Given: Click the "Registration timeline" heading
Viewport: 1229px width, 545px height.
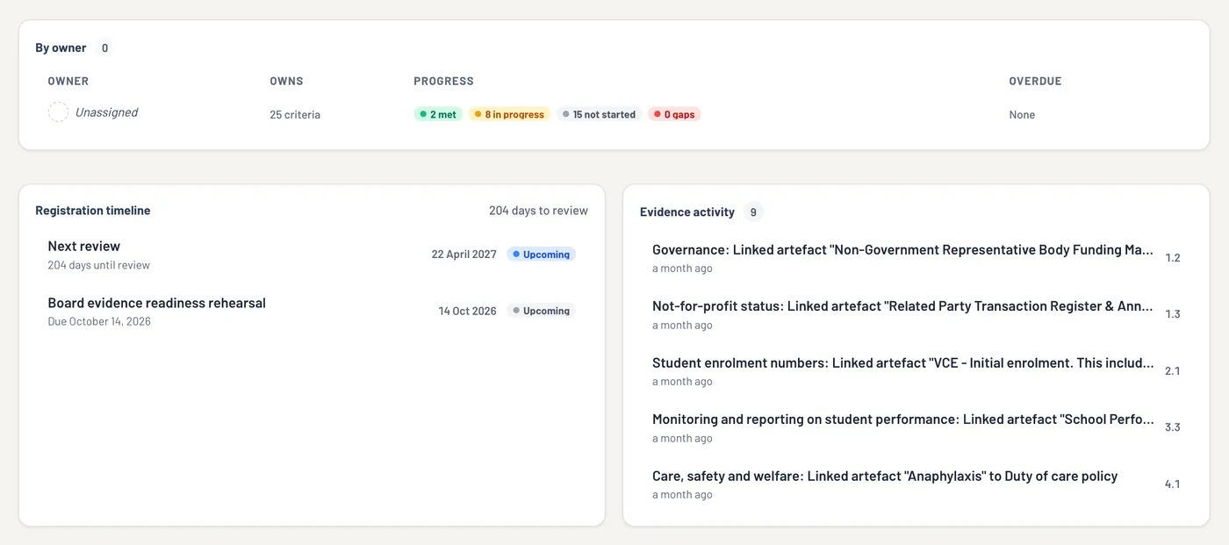Looking at the screenshot, I should tap(93, 211).
